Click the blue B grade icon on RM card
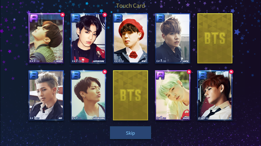The height and width of the screenshot is (146, 261). click(x=34, y=75)
